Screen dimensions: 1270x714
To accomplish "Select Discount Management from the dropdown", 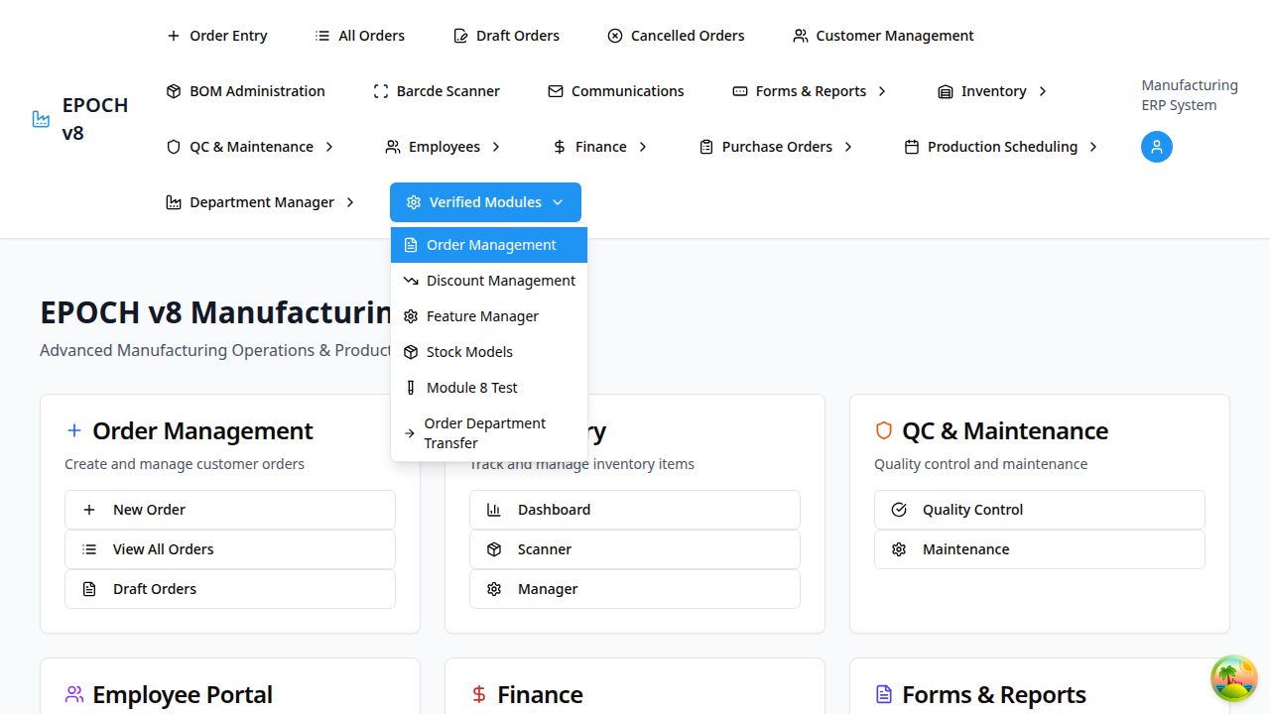I will click(500, 281).
